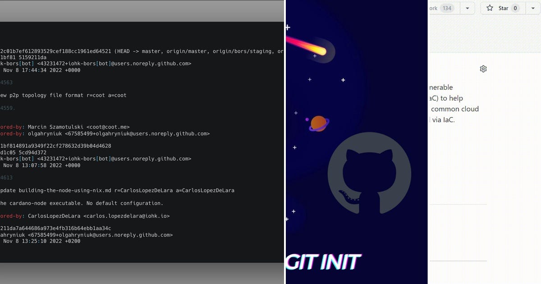Click the fork count badge showing 134
This screenshot has width=541, height=284.
[446, 8]
